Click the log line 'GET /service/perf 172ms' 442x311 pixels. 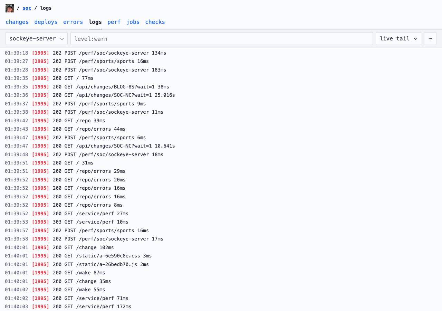tap(221, 307)
